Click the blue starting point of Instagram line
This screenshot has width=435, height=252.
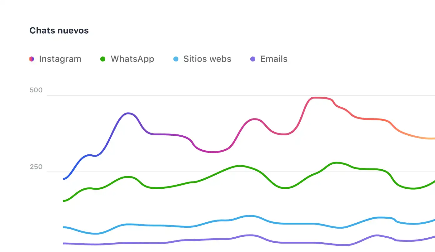click(x=64, y=179)
